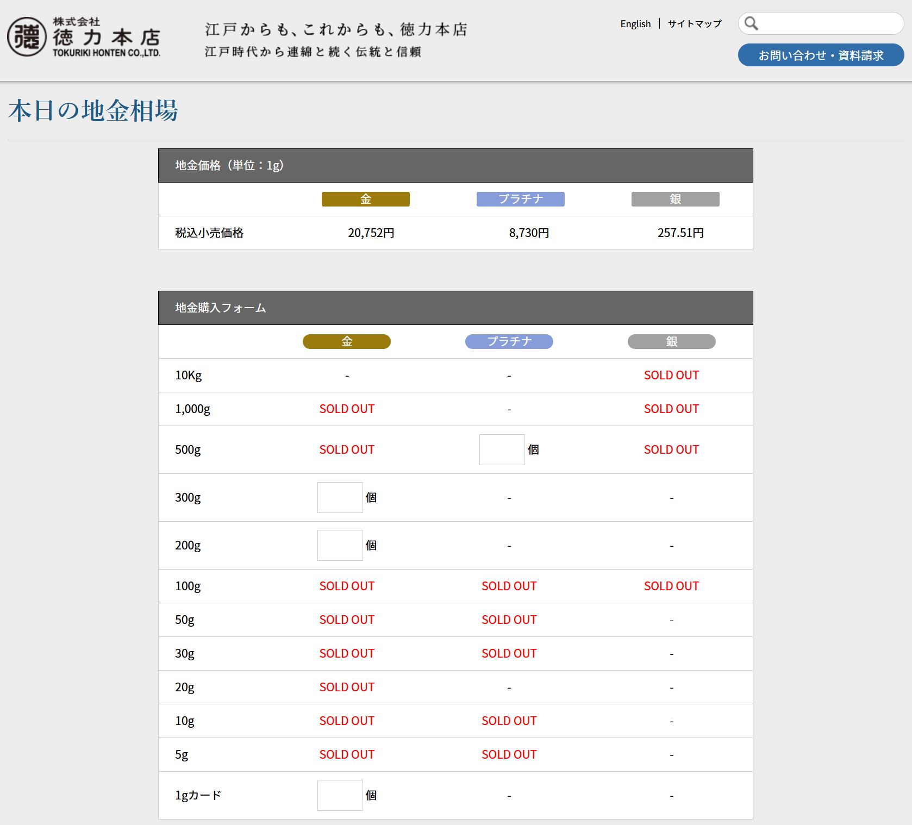Switch site language to English

pyautogui.click(x=635, y=24)
